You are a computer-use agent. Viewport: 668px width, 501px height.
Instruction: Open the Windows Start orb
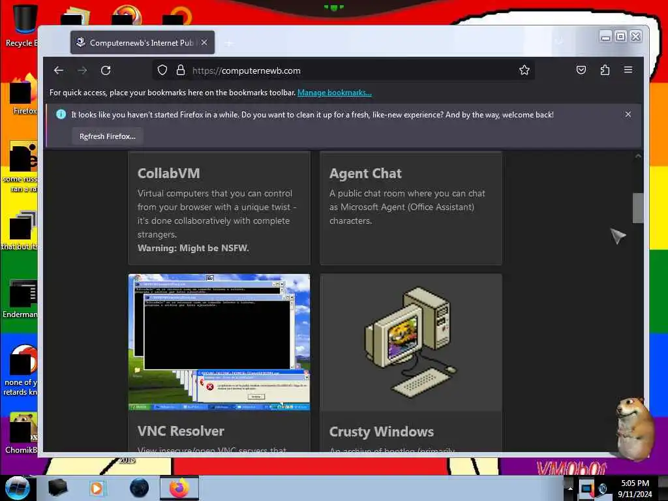point(17,488)
